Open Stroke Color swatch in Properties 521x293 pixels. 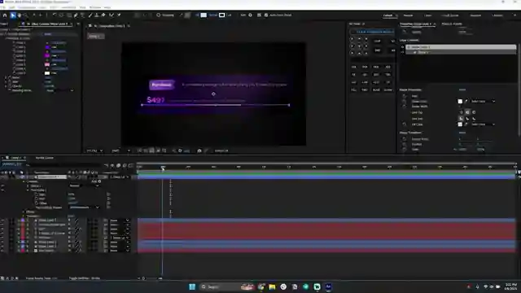click(460, 101)
